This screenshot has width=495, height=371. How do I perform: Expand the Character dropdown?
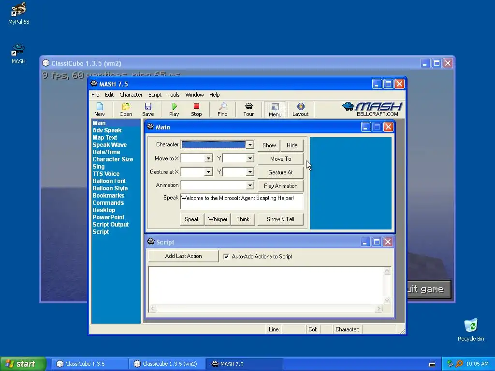click(250, 145)
